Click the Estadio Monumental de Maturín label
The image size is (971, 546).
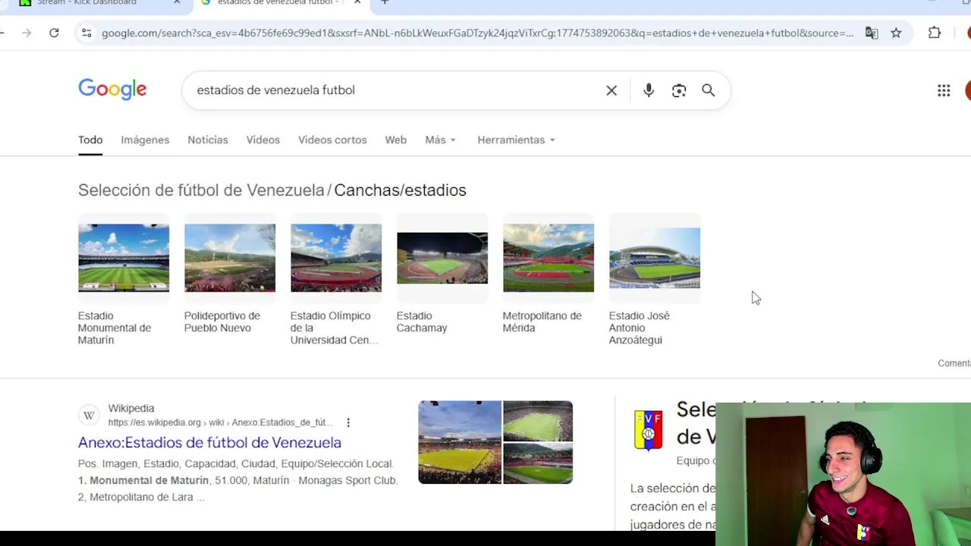click(x=115, y=328)
